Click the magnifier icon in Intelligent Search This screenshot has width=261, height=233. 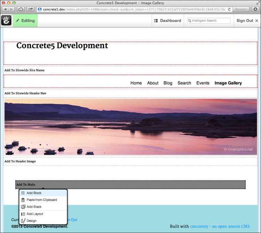[x=189, y=21]
